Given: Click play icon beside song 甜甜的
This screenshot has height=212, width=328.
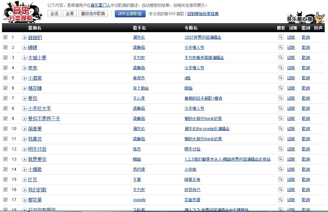Looking at the screenshot, I should point(25,37).
